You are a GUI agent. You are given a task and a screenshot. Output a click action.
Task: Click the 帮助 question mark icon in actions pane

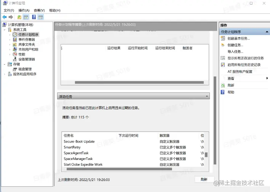coord(223,92)
